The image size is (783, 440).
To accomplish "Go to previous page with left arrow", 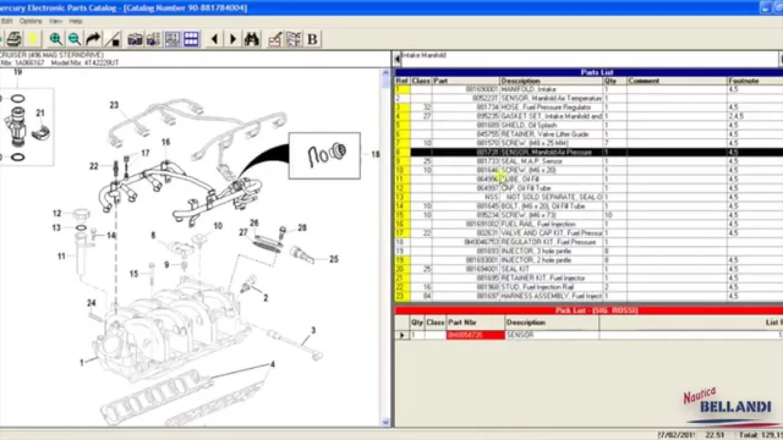I will (x=214, y=39).
